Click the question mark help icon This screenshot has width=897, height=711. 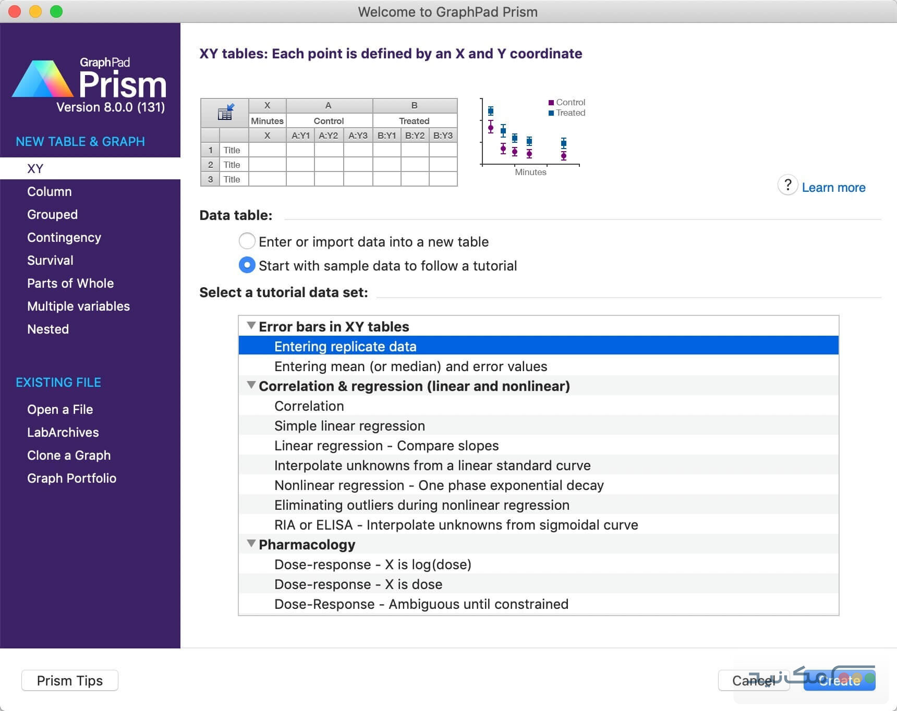pyautogui.click(x=787, y=185)
